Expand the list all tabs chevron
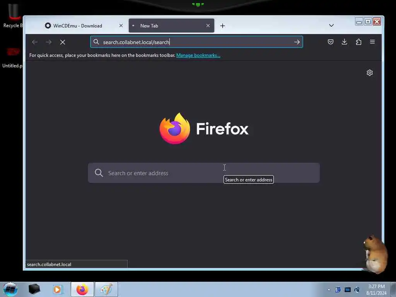Image resolution: width=396 pixels, height=297 pixels. coord(331,26)
